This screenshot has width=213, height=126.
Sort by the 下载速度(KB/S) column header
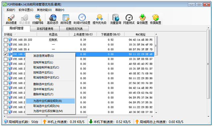pos(110,35)
